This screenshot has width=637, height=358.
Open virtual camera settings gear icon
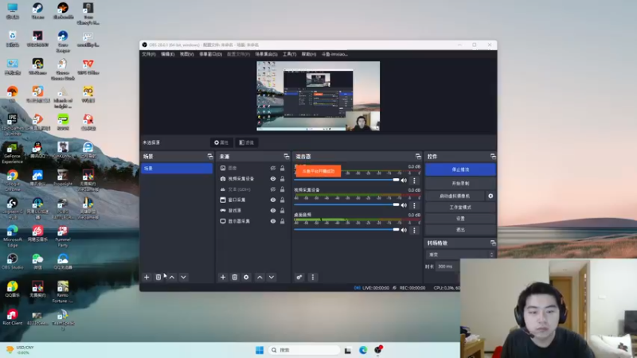(490, 196)
